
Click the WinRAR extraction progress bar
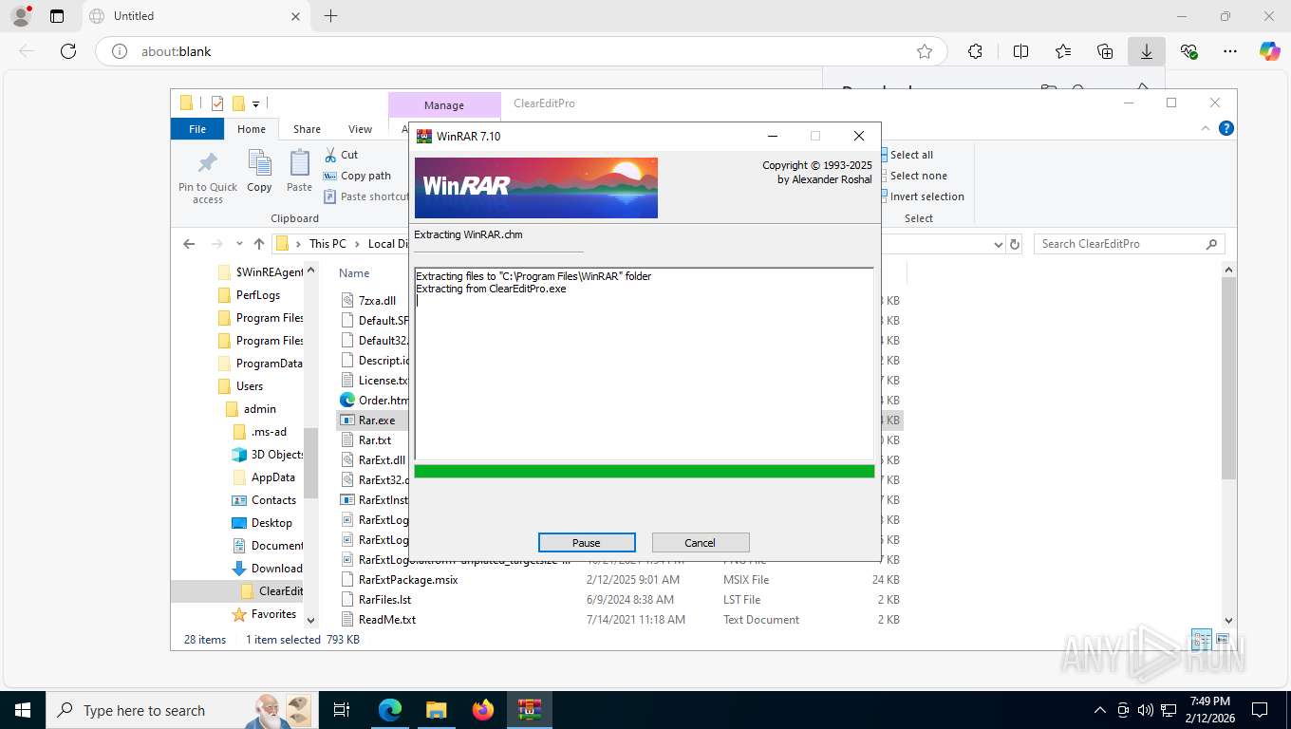[645, 472]
